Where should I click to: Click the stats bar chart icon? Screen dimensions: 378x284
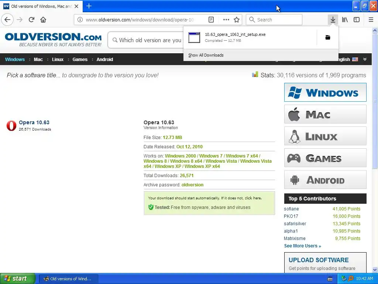[x=255, y=74]
